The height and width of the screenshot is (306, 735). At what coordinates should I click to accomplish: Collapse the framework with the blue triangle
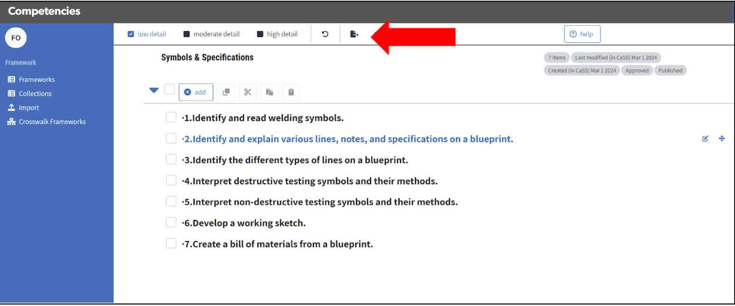[x=154, y=90]
